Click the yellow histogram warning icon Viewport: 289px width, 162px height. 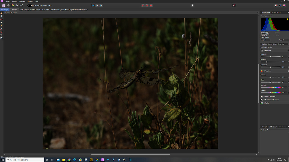[x=287, y=19]
